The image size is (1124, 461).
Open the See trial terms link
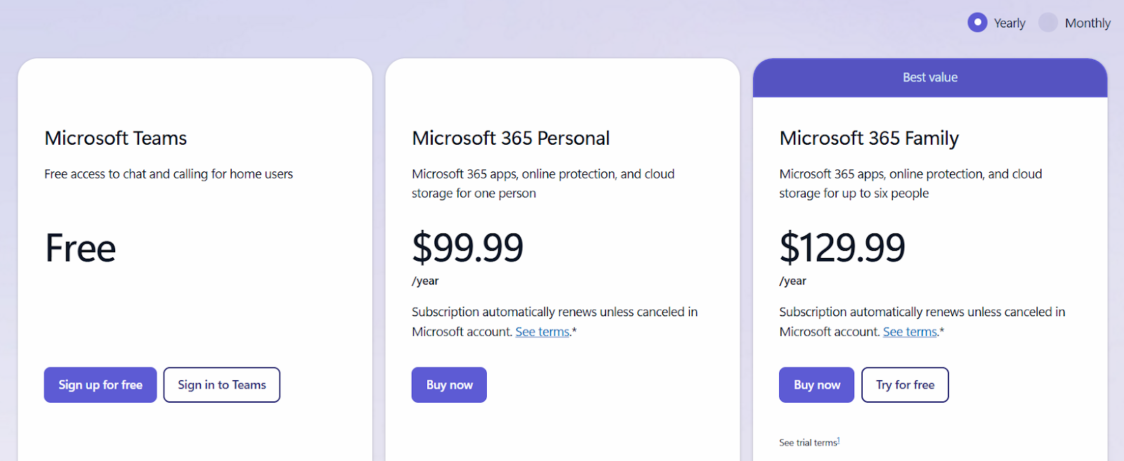coord(806,442)
